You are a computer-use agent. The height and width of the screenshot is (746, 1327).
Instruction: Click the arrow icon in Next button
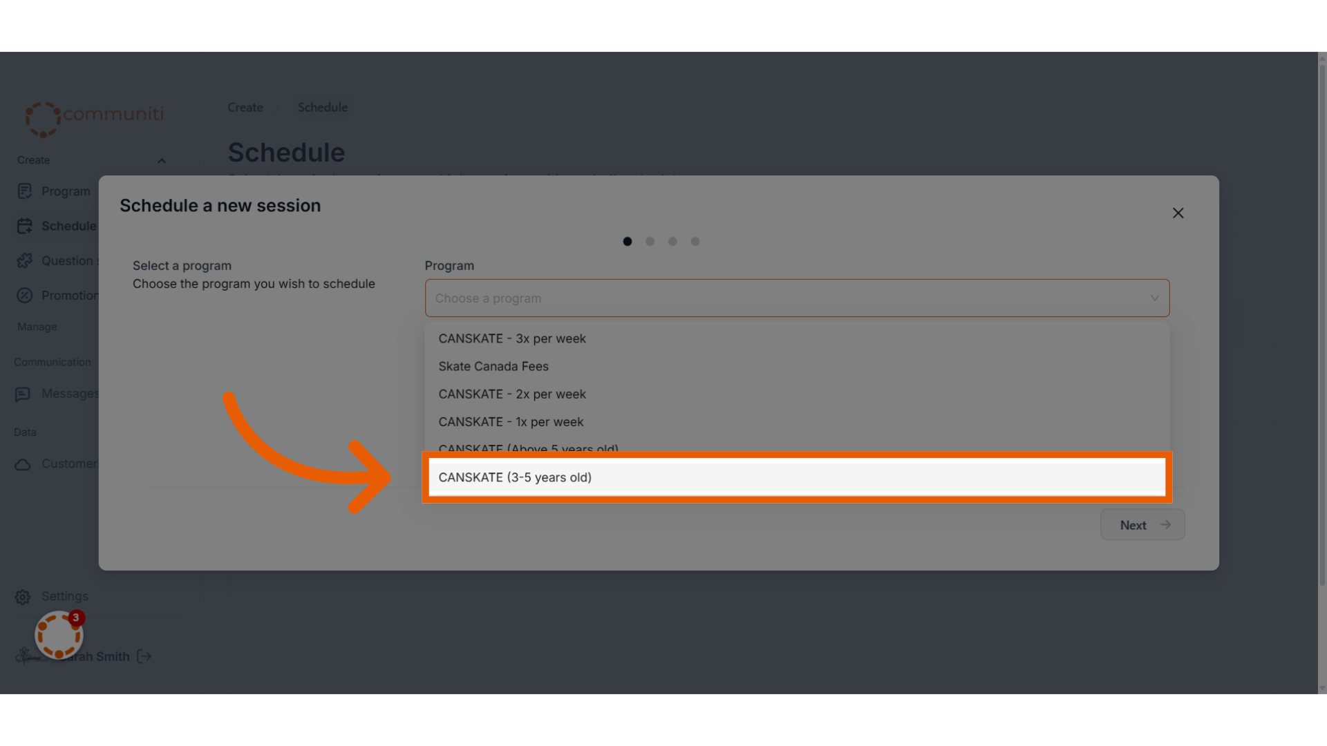[1165, 525]
